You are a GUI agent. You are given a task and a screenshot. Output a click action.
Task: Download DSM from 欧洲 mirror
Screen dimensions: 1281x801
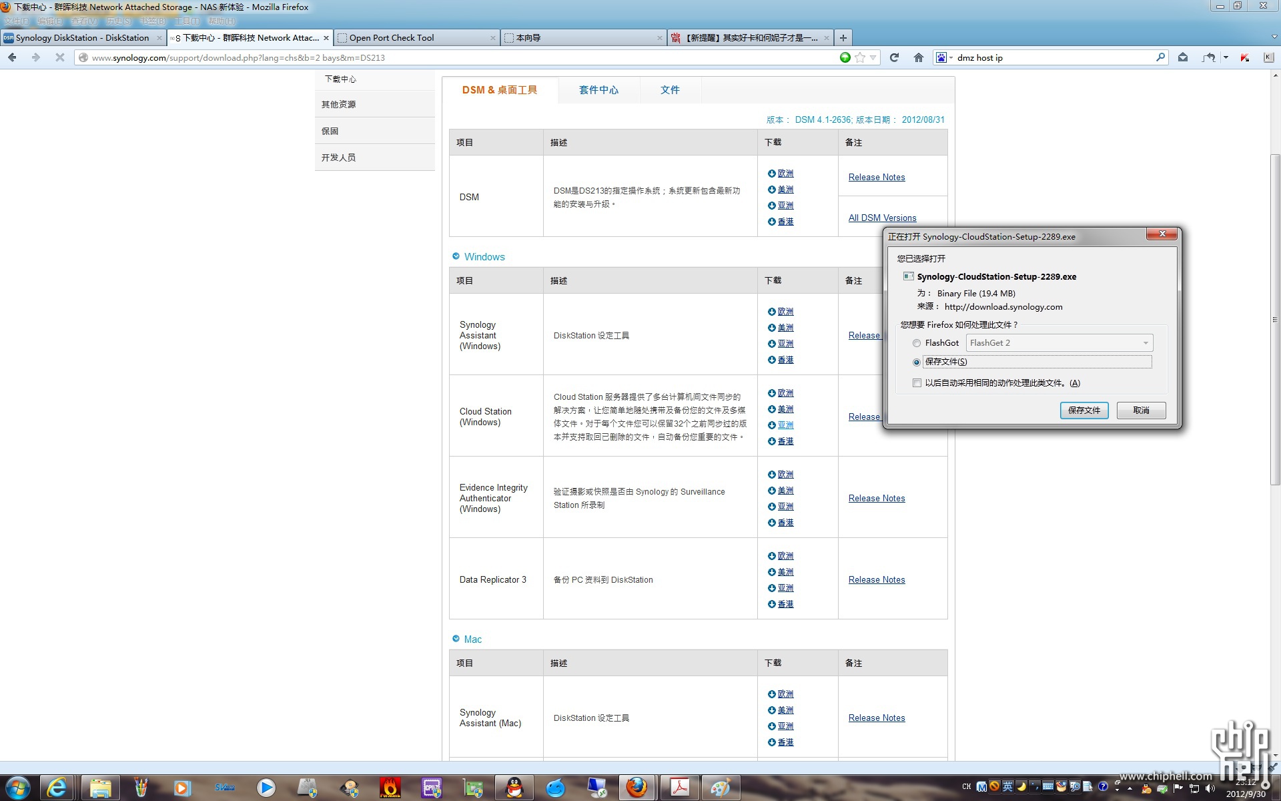785,174
